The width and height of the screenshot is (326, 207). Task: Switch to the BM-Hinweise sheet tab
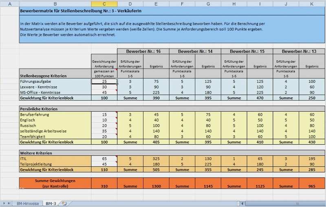point(27,203)
